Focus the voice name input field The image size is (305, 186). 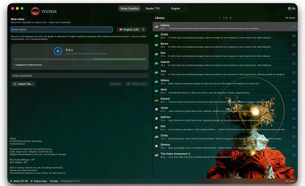coord(62,29)
